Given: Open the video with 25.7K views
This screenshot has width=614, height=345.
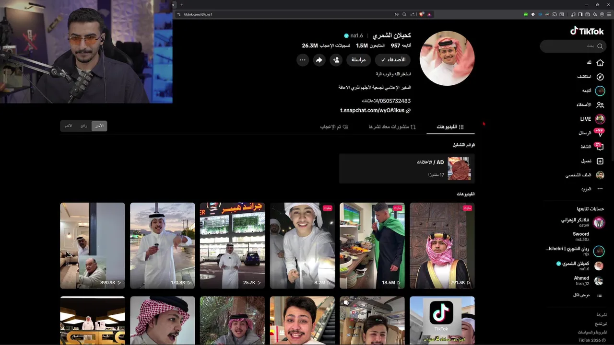Looking at the screenshot, I should click(x=232, y=245).
